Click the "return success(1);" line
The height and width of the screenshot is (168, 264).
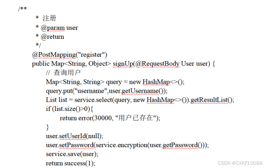71,163
